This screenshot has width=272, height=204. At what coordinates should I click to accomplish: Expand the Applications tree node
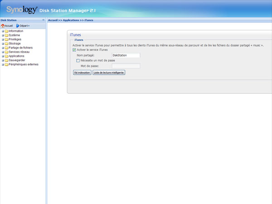3,56
